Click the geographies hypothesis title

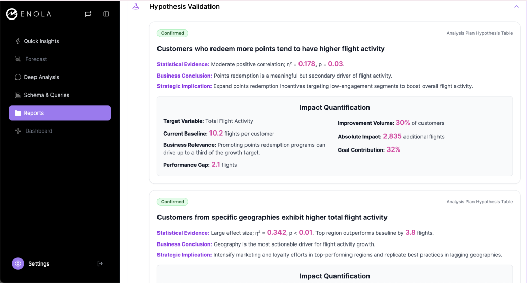[272, 218]
